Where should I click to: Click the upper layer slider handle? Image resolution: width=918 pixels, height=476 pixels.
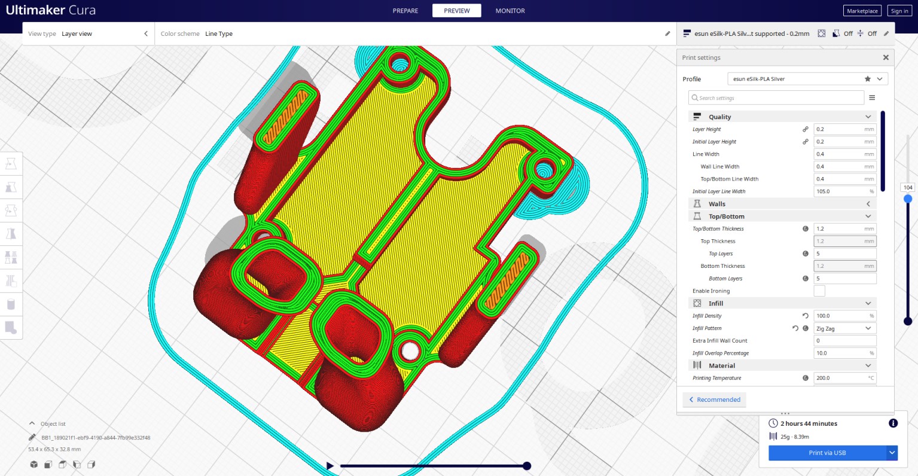pos(908,199)
